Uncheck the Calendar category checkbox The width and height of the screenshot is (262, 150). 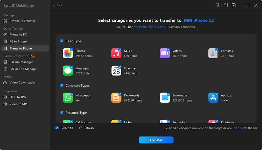point(120,67)
